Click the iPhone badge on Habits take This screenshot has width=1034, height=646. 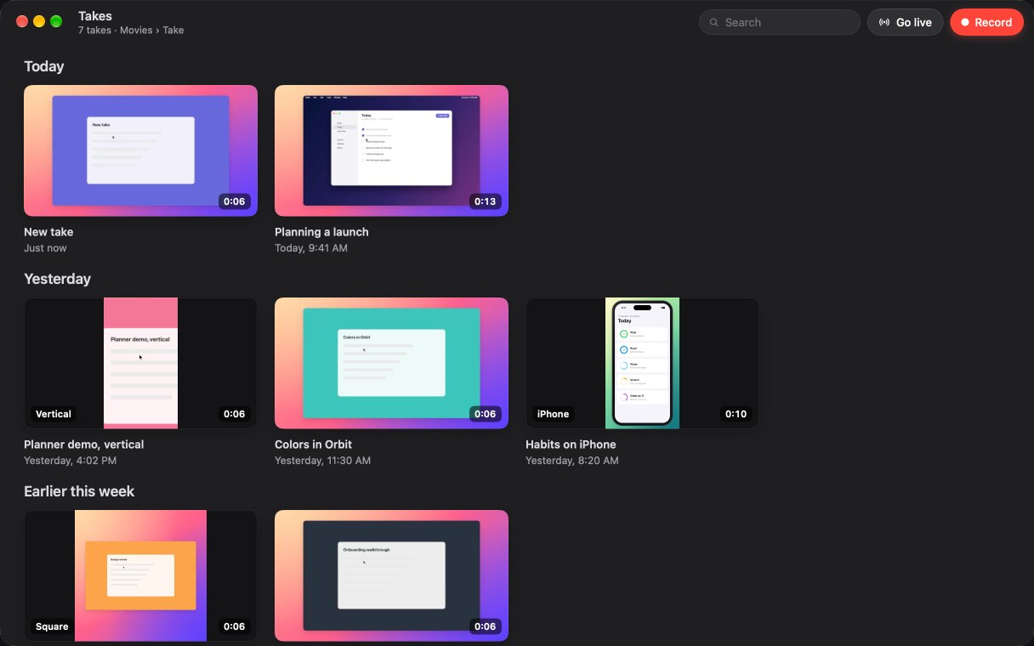coord(553,414)
